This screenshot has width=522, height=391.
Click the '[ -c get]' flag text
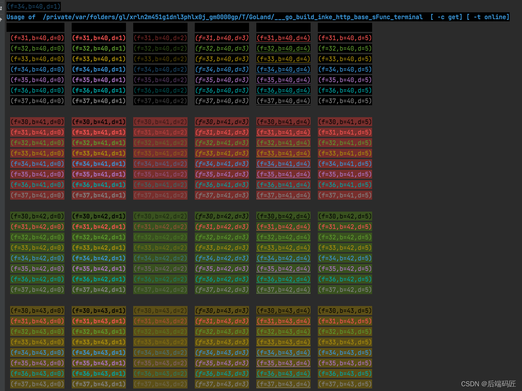click(446, 17)
